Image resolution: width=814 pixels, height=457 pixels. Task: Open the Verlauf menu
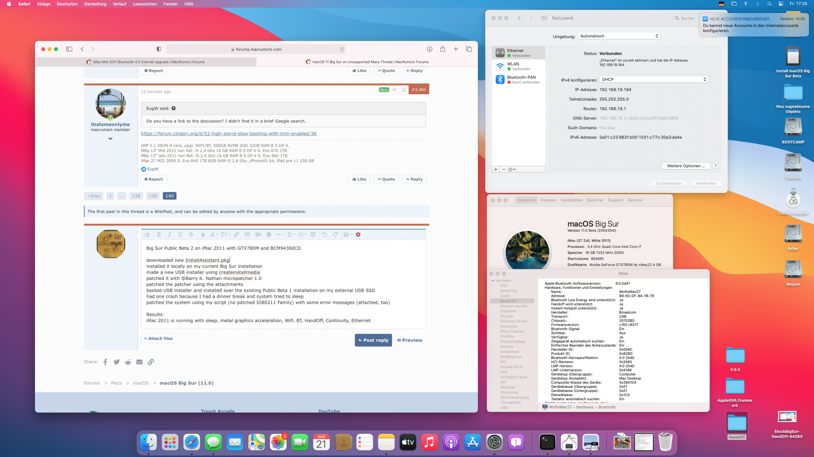(120, 4)
